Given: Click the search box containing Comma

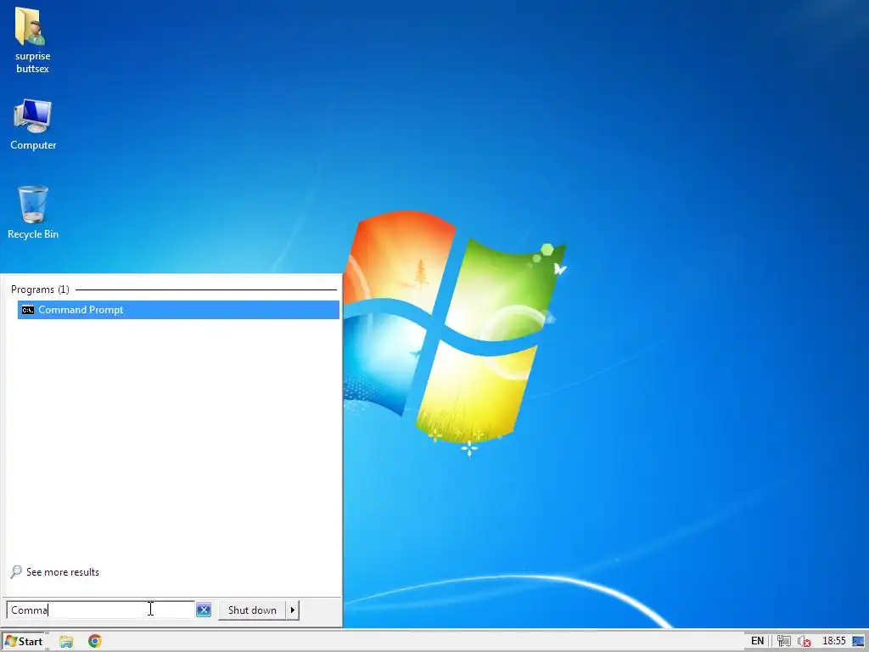Looking at the screenshot, I should 100,610.
